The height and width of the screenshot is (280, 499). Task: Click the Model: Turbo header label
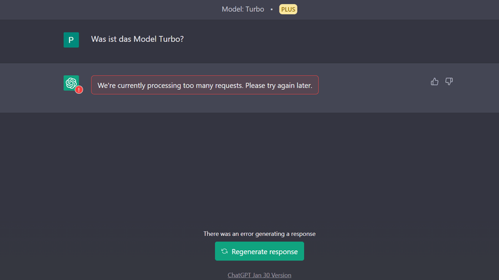tap(243, 9)
